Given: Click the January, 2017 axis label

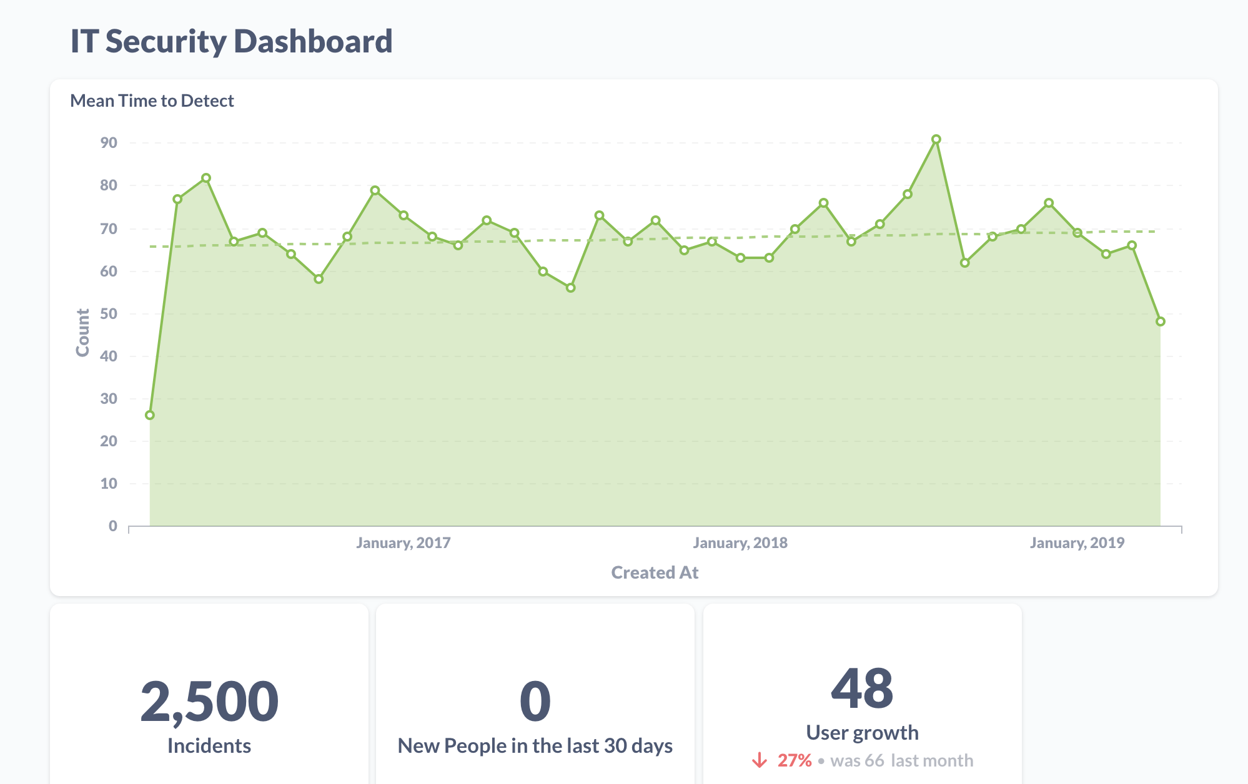Looking at the screenshot, I should click(404, 543).
